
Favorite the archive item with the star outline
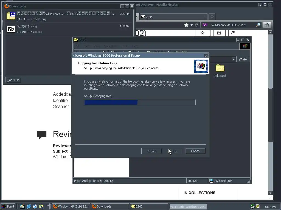point(203,33)
